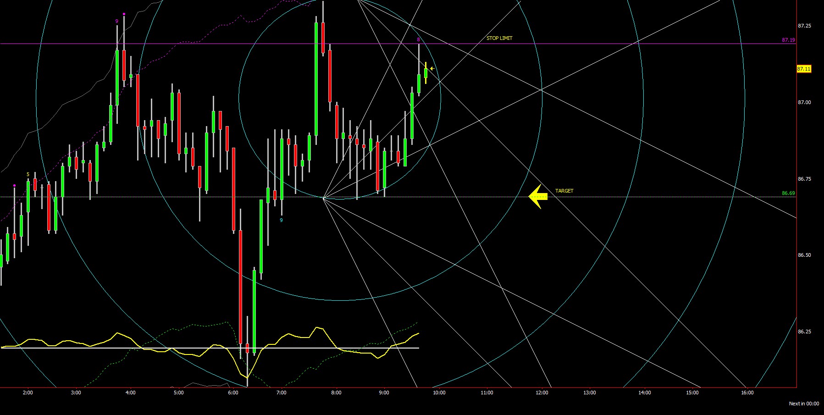Select the yellow current price candle
824x415 pixels.
point(426,73)
